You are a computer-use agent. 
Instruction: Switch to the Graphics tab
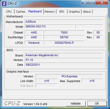coord(74,12)
